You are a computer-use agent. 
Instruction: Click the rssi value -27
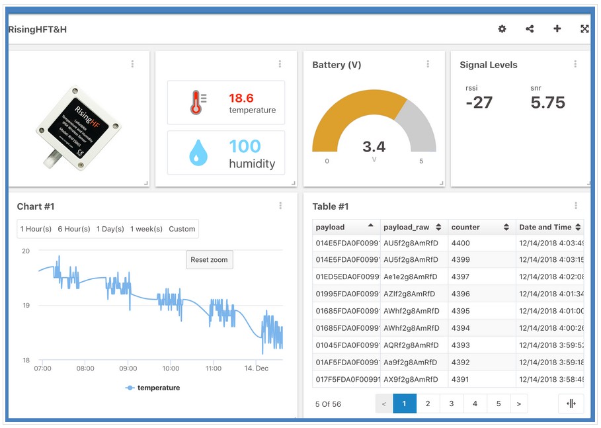coord(479,103)
